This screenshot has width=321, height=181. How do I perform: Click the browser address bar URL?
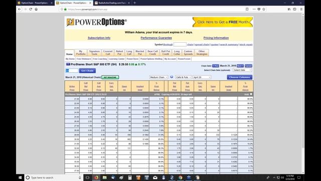[88, 10]
